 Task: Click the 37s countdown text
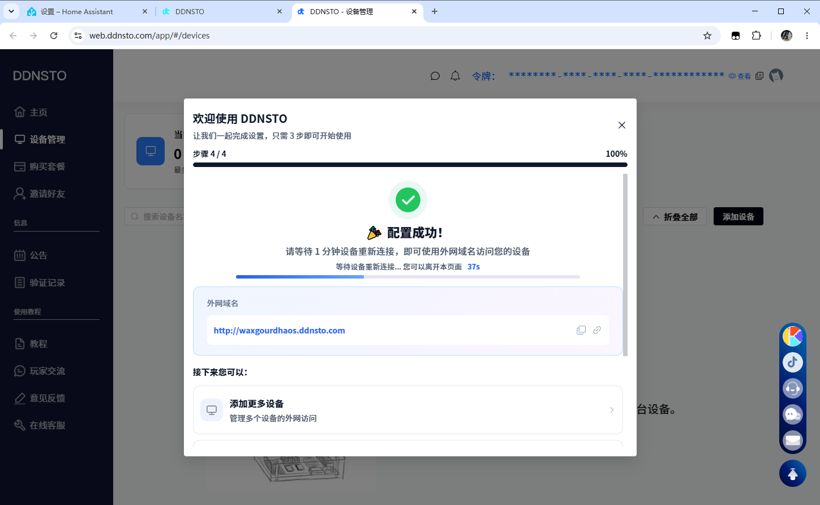pyautogui.click(x=474, y=267)
